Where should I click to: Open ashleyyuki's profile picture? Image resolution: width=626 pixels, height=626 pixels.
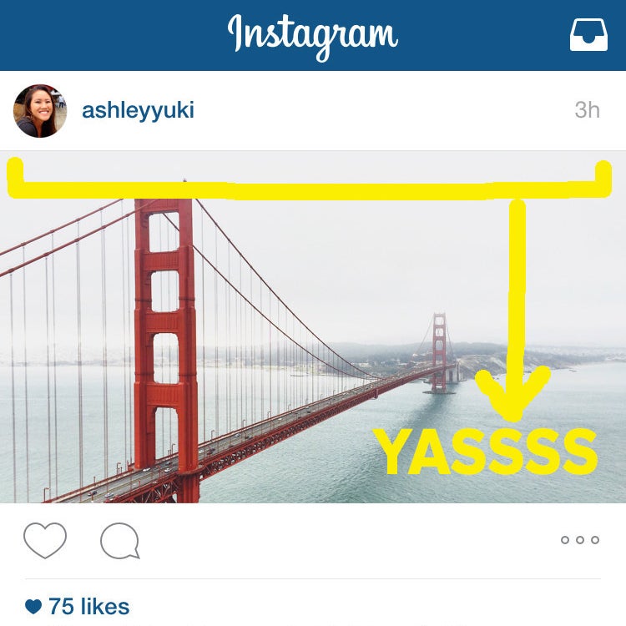pos(40,111)
